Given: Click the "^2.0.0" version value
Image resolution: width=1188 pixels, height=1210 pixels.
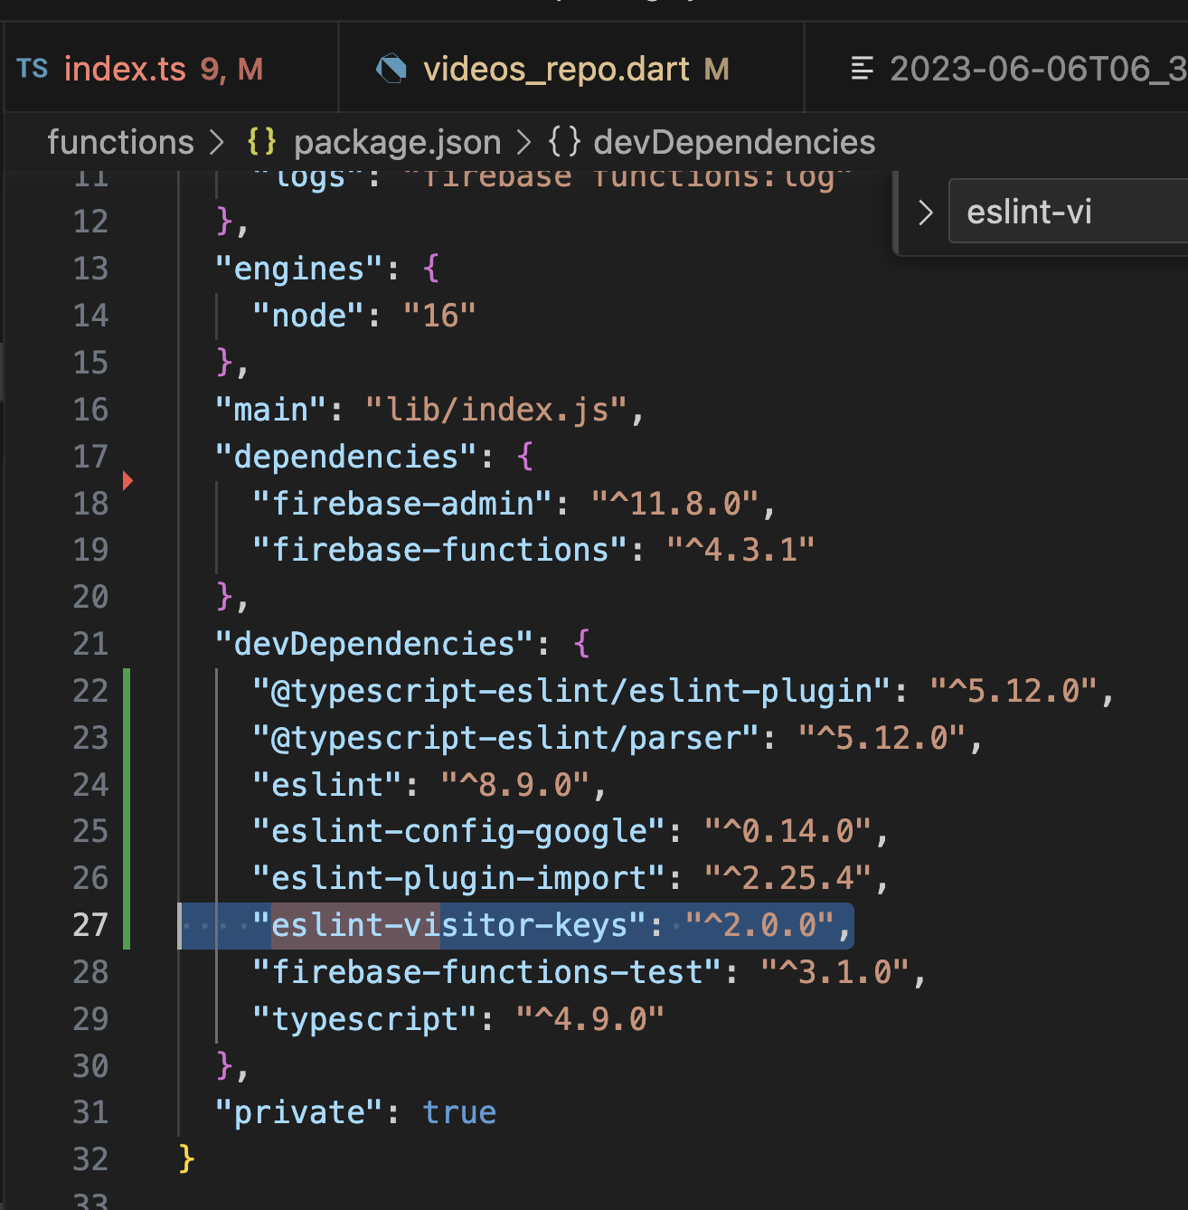Looking at the screenshot, I should pyautogui.click(x=759, y=925).
